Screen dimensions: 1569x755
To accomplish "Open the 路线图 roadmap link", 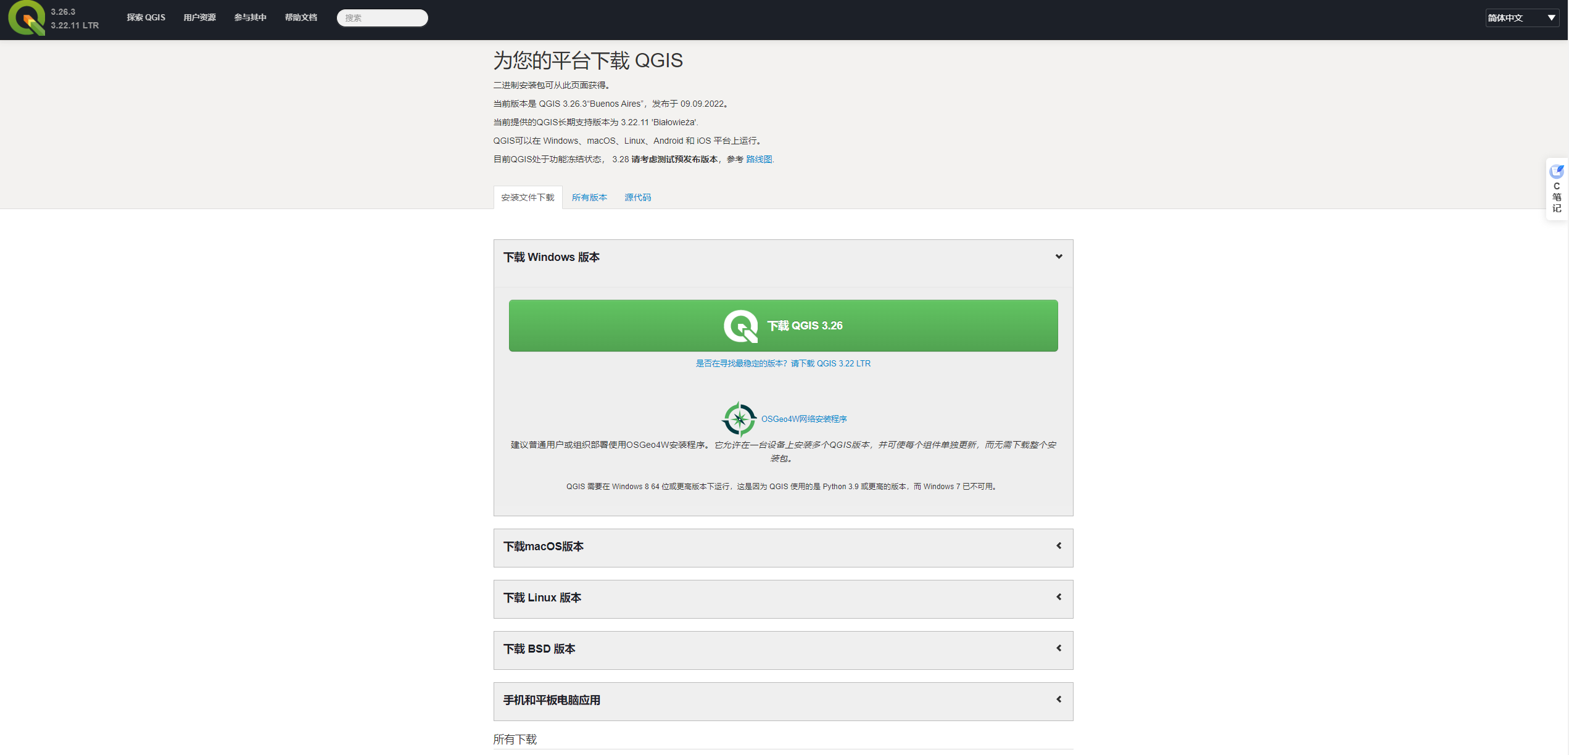I will click(759, 159).
